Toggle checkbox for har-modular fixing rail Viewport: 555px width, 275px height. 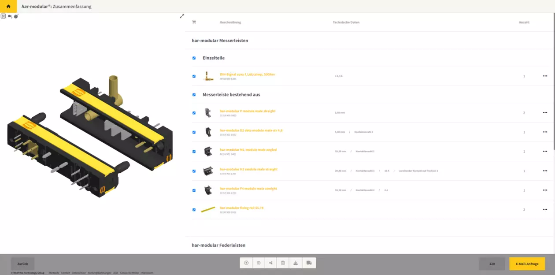click(194, 210)
